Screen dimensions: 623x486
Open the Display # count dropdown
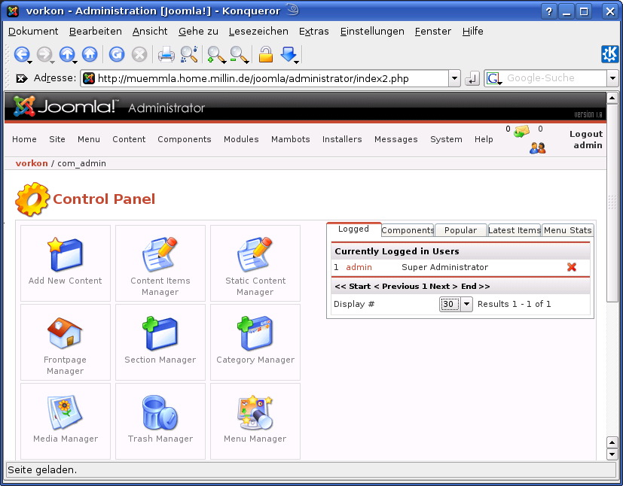(x=467, y=304)
